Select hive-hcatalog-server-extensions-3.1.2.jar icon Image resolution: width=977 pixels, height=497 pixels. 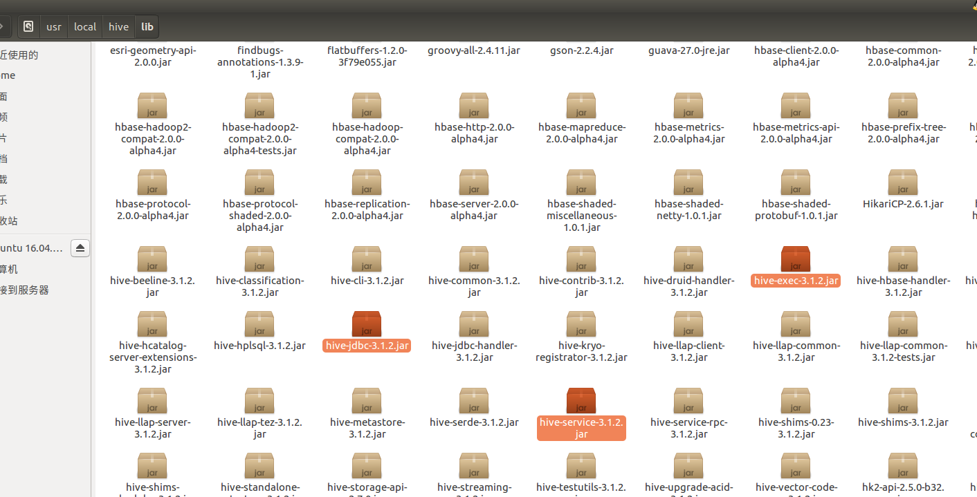click(x=152, y=324)
